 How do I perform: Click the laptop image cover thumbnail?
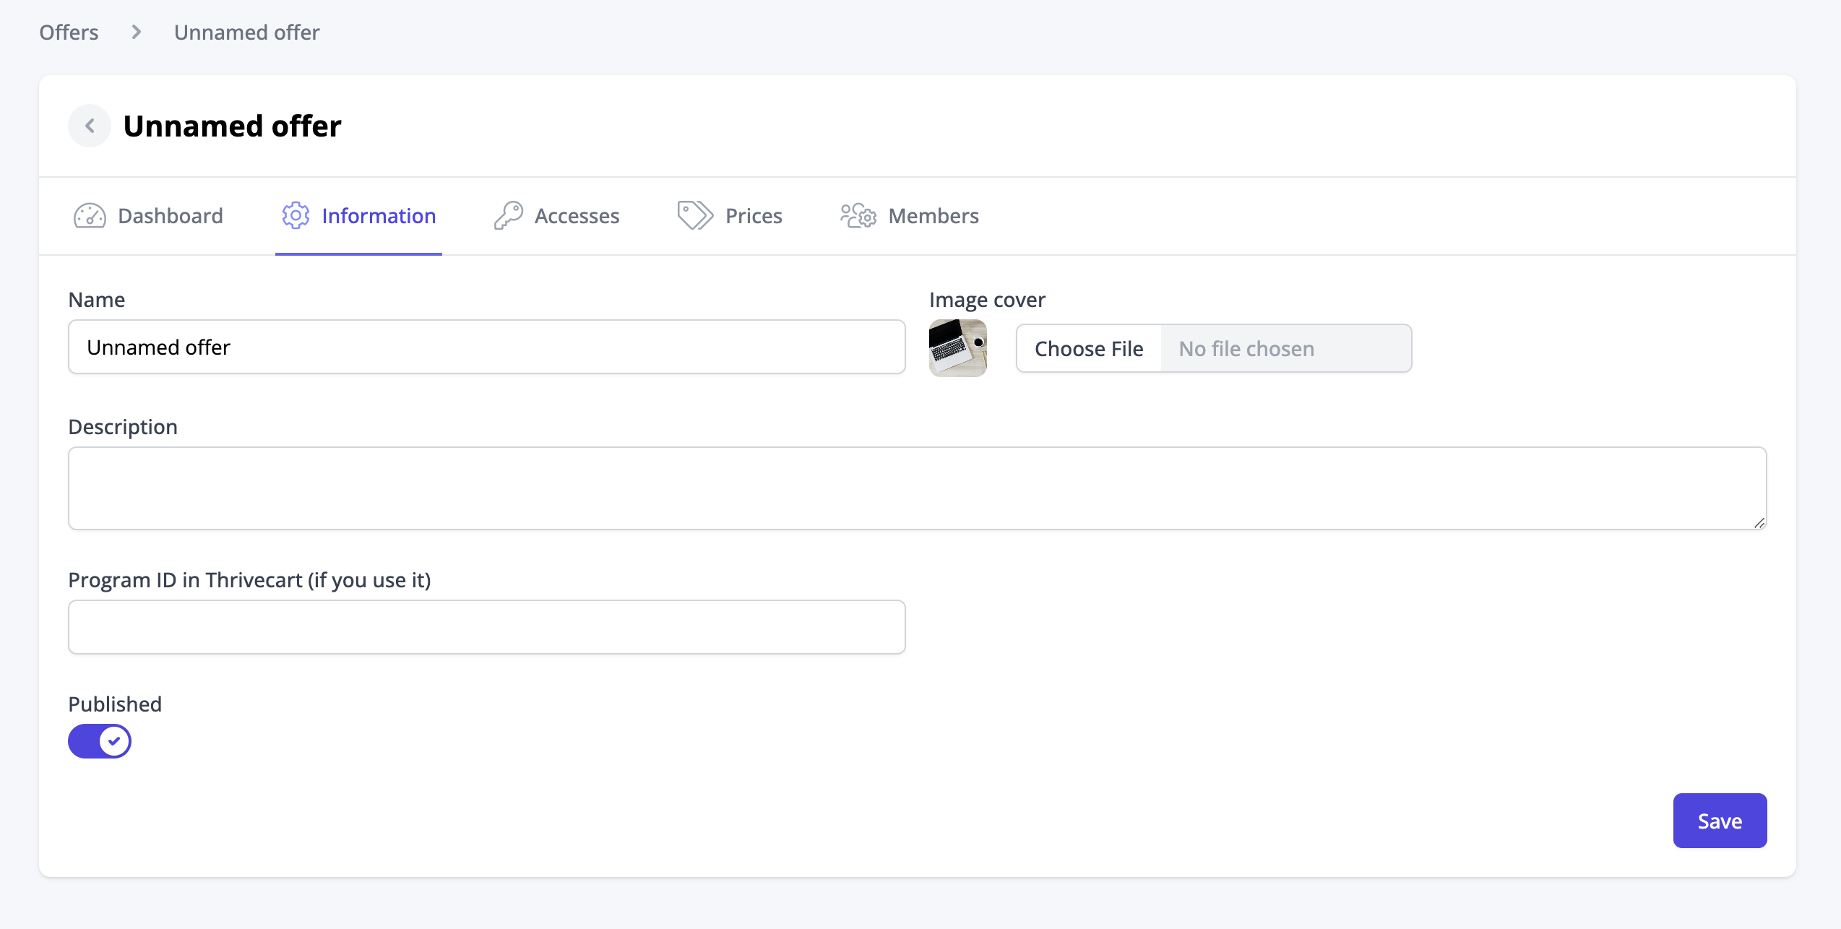pos(958,348)
